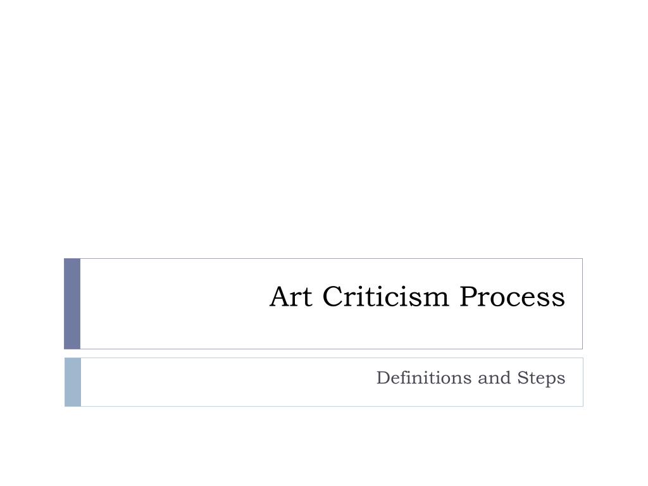
Task: Click the right edge of the title box
Action: coord(582,304)
